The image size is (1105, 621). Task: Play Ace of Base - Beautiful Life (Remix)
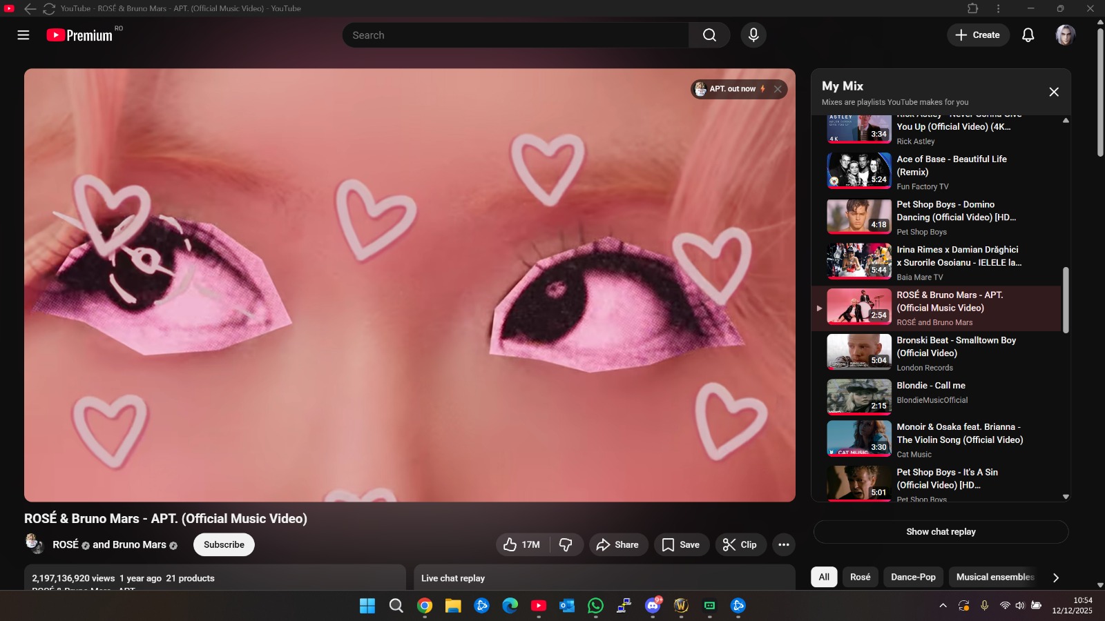pos(936,172)
